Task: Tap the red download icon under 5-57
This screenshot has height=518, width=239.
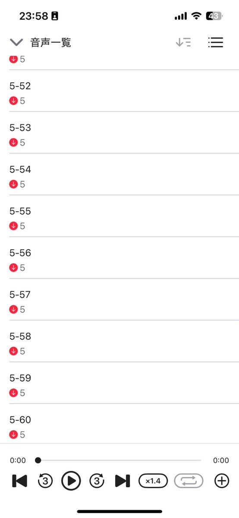Action: tap(13, 309)
